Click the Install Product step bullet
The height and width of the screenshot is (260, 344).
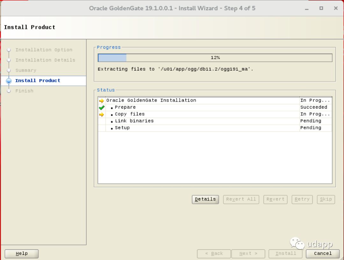pyautogui.click(x=9, y=81)
